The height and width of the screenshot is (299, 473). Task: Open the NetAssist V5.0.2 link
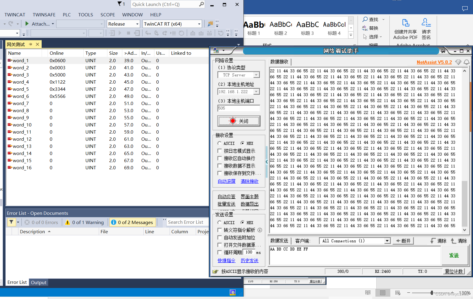[434, 62]
